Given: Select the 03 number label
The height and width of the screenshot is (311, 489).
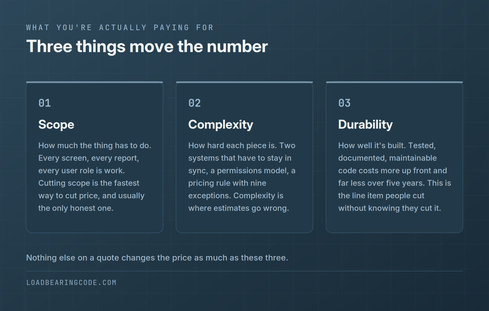Looking at the screenshot, I should click(344, 103).
